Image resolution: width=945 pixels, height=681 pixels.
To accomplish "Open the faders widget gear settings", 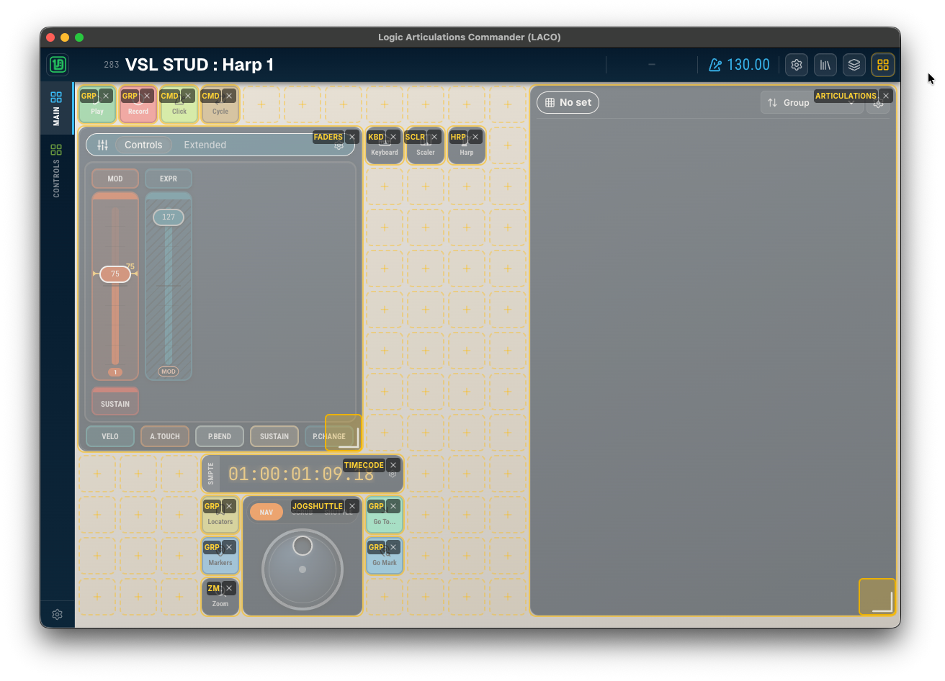I will tap(339, 145).
